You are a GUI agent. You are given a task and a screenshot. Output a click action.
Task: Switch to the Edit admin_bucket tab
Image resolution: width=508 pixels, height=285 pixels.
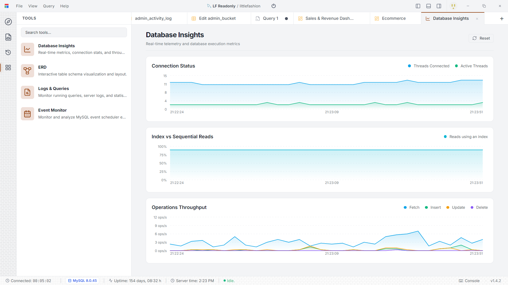219,18
